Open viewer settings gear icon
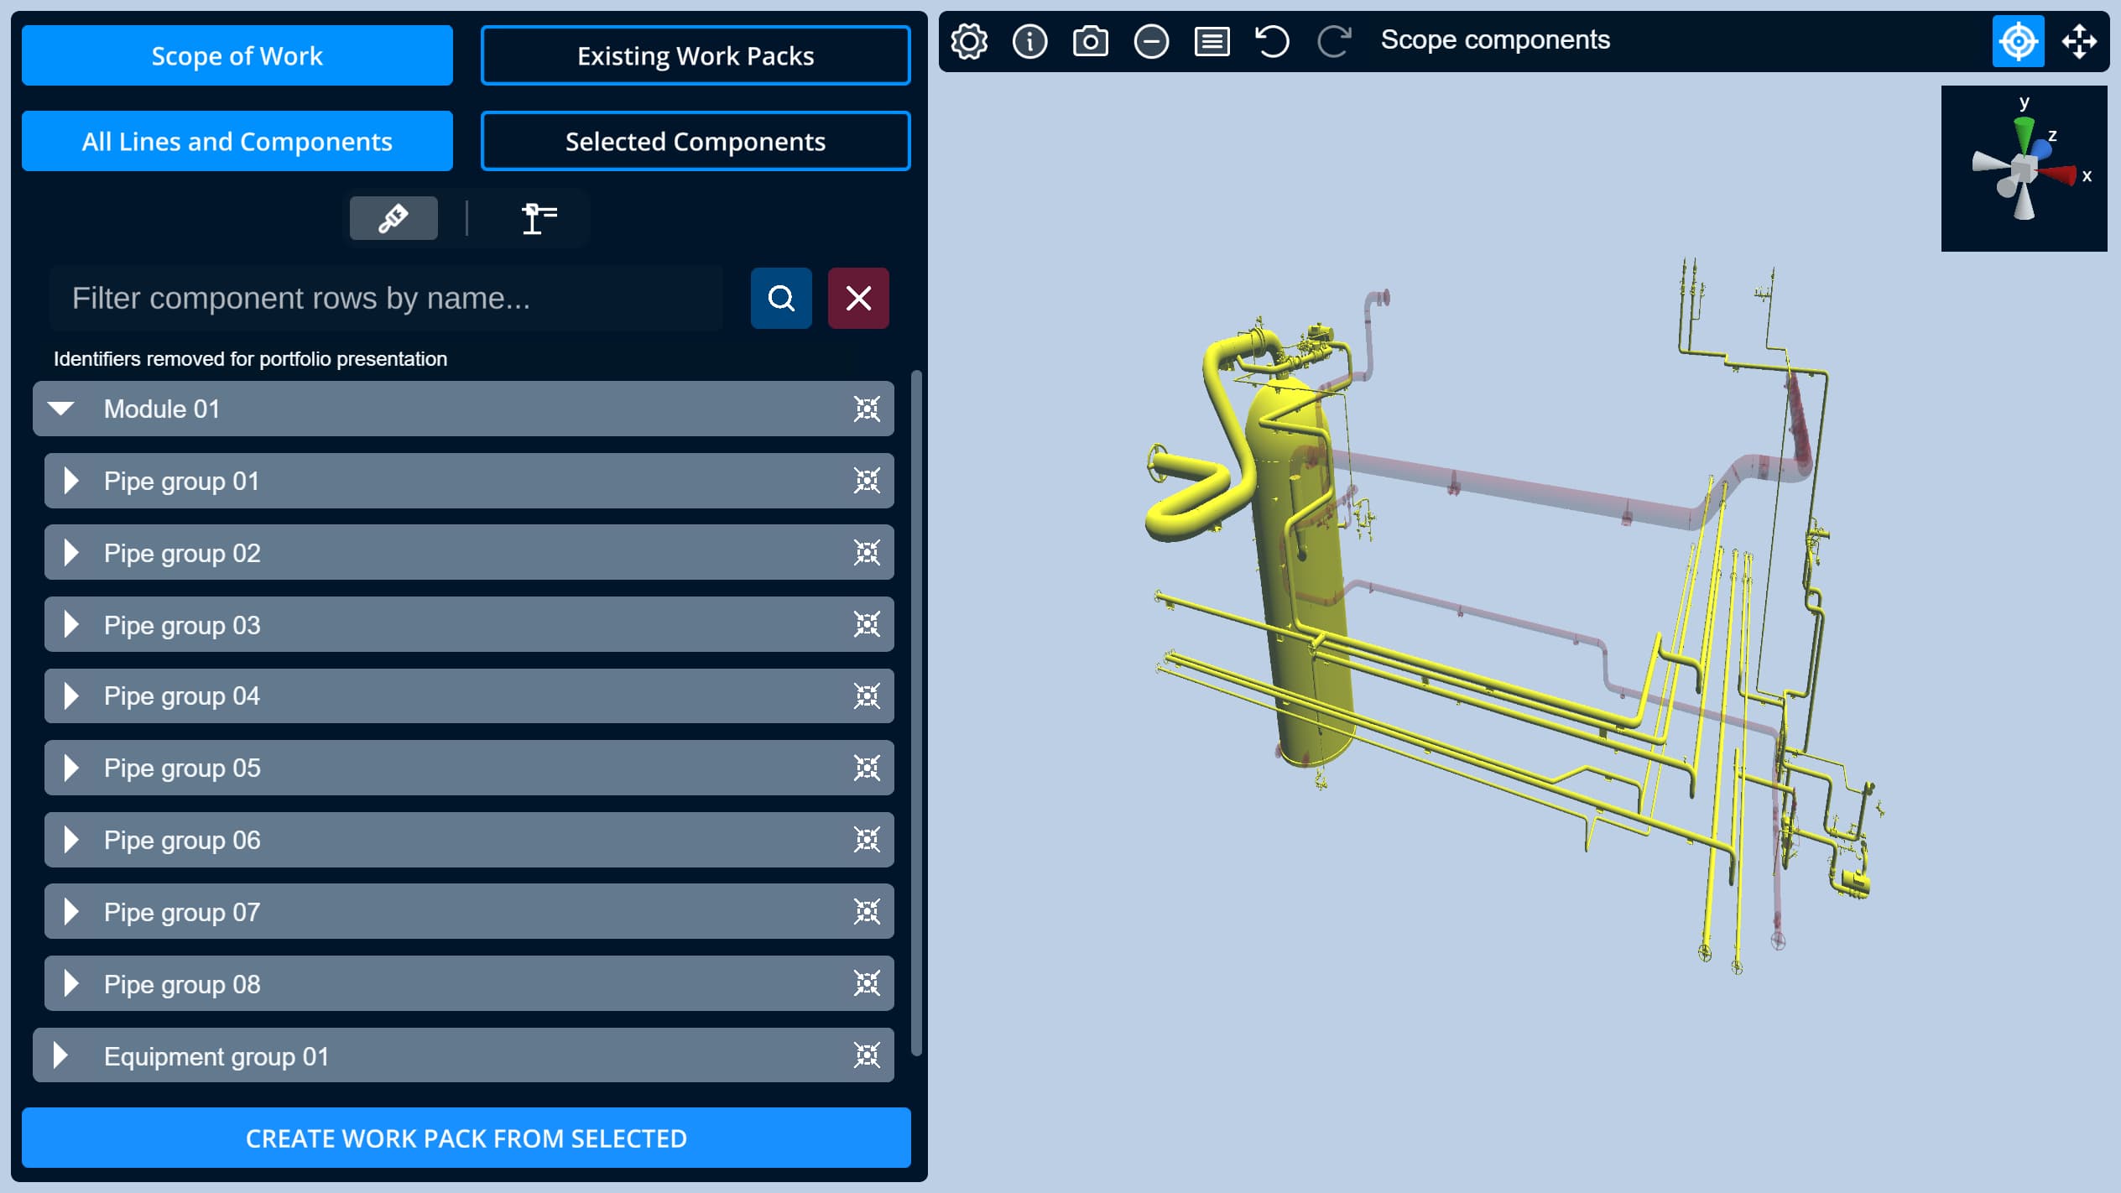This screenshot has height=1193, width=2121. (x=969, y=40)
